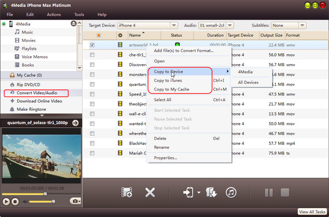Check the Speed_10 row checkbox
The width and height of the screenshot is (329, 217).
[92, 94]
